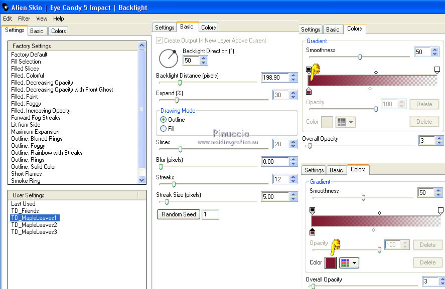The height and width of the screenshot is (289, 445).
Task: Click upper Overall Opacity stepper arrows
Action: click(x=439, y=141)
